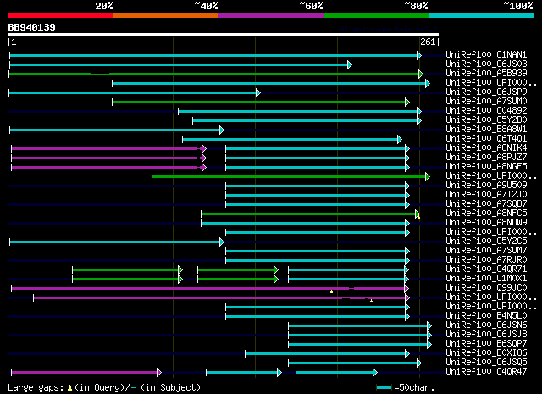Select the UniRef100_A7SUM7 label
542x394 pixels.
[x=486, y=251]
